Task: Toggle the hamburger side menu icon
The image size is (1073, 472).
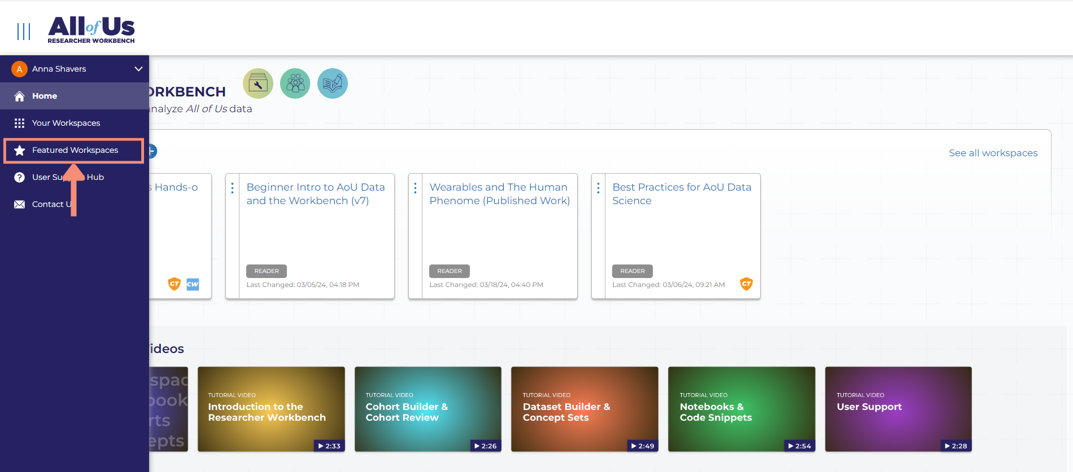Action: (x=24, y=32)
